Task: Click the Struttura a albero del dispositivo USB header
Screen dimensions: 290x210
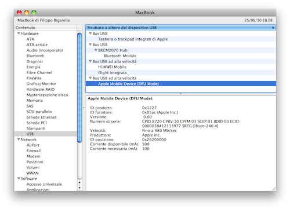Action: coord(181,28)
